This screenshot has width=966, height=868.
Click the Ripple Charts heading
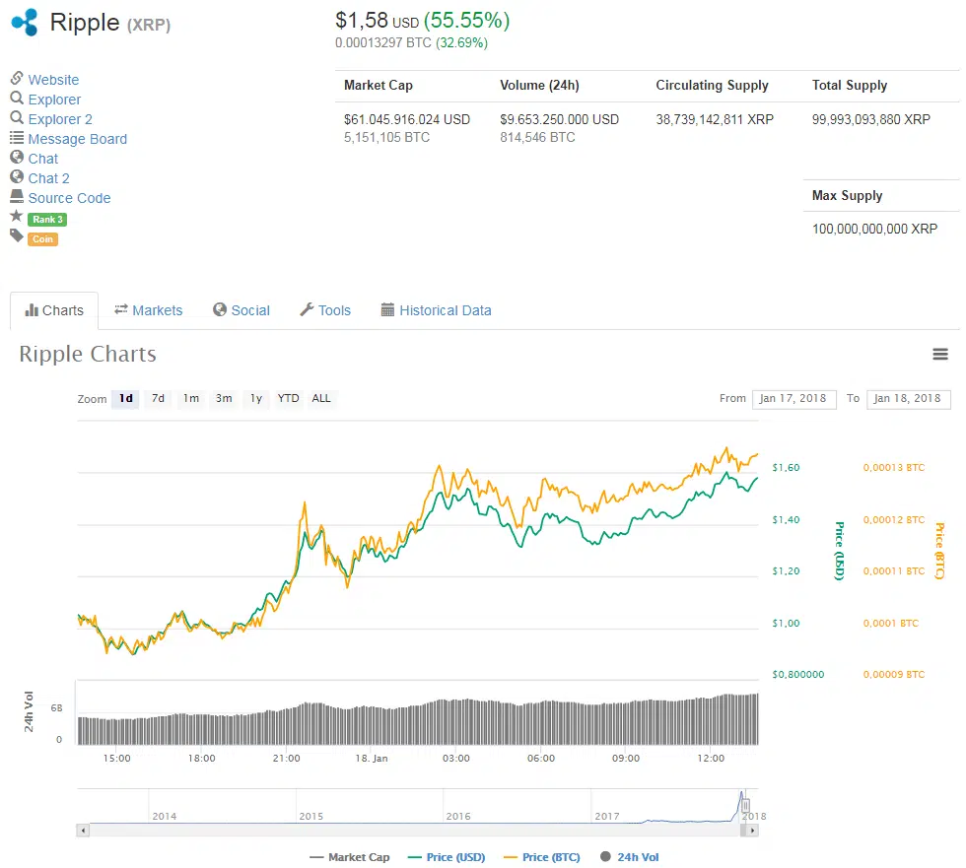88,354
